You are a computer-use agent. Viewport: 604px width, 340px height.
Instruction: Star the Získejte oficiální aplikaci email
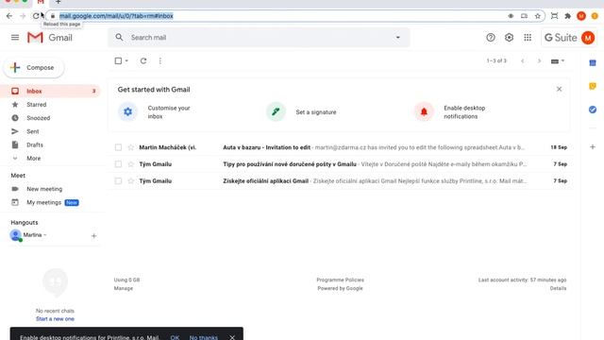(131, 180)
